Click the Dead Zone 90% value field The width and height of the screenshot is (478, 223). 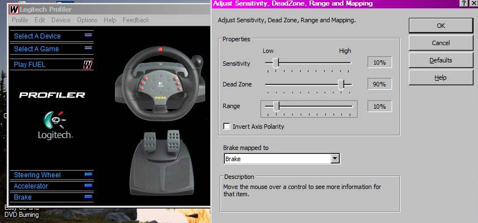click(x=379, y=84)
